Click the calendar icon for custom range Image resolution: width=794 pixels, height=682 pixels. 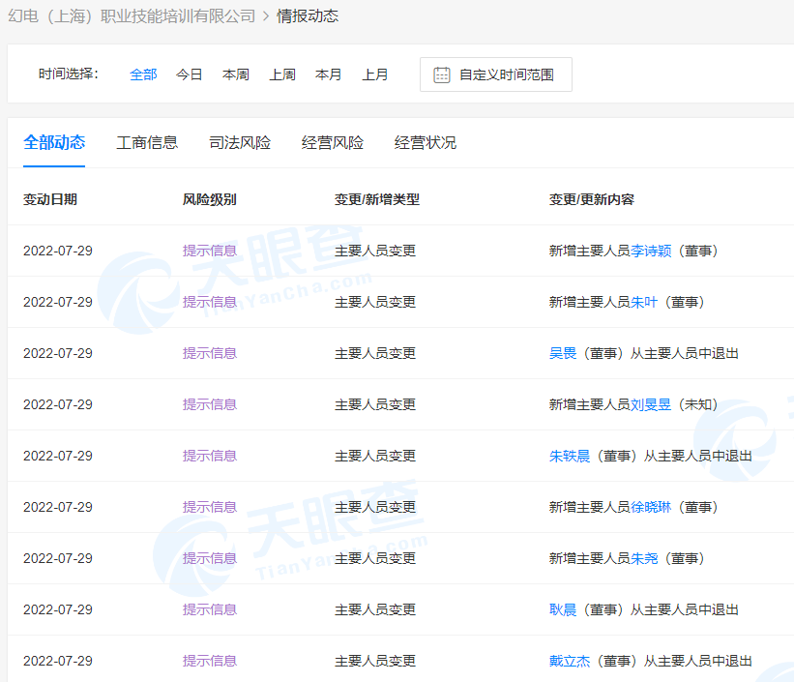(442, 74)
